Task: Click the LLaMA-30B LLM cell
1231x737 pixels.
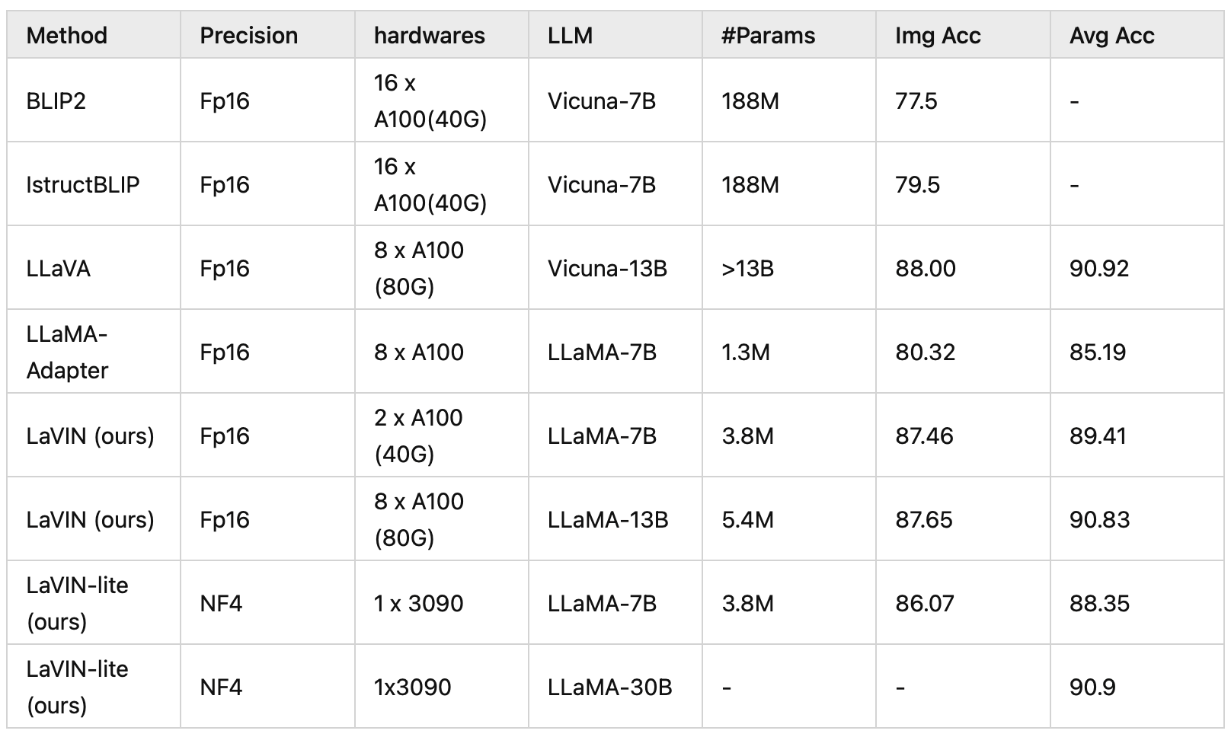Action: tap(609, 688)
